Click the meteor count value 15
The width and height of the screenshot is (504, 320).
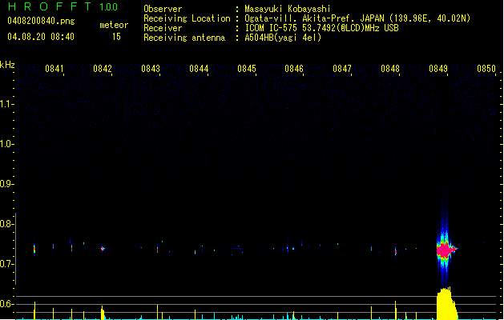point(116,37)
